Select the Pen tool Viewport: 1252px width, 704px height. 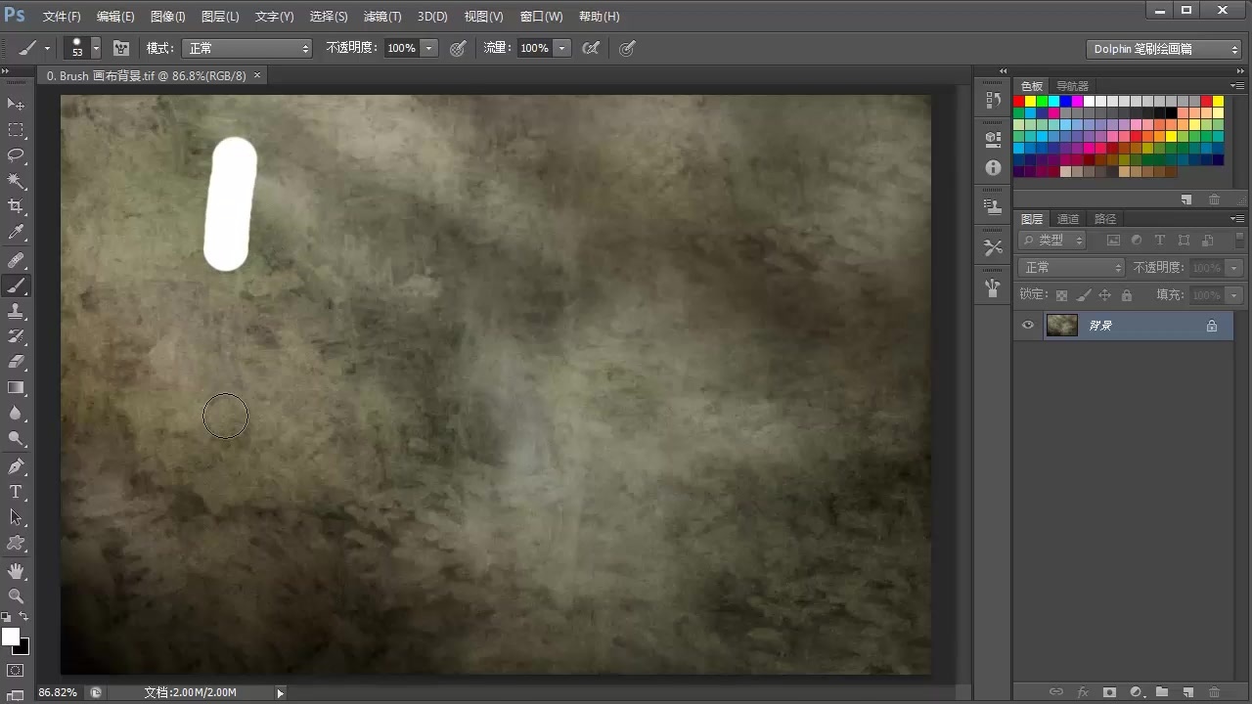[17, 466]
